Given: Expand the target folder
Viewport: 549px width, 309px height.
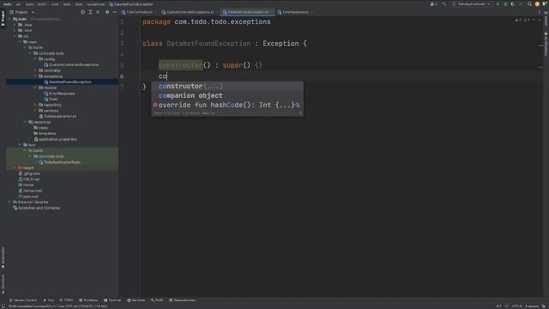Looking at the screenshot, I should click(x=15, y=168).
